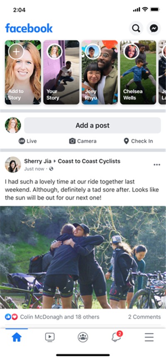Switch to the Watch video tab
This screenshot has width=166, height=360.
50,337
